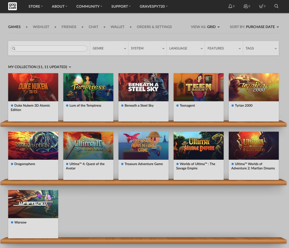
Task: Click the blue update dot beside Warsow
Action: click(12, 222)
